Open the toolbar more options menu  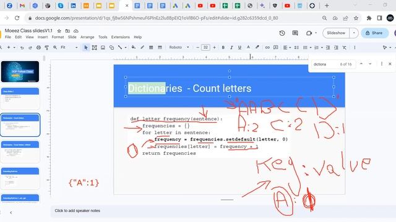pyautogui.click(x=355, y=47)
